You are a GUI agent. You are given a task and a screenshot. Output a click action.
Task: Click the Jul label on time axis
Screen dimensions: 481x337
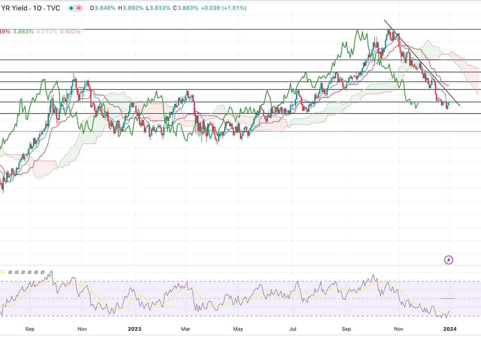pos(292,329)
